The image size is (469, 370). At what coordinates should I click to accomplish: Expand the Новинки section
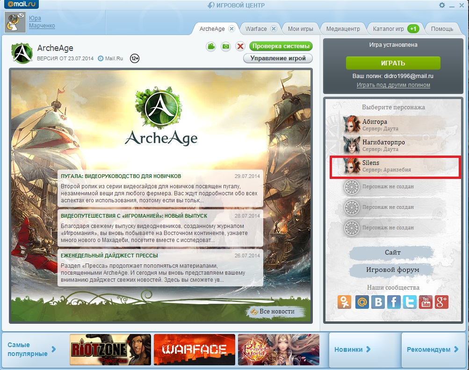point(353,349)
